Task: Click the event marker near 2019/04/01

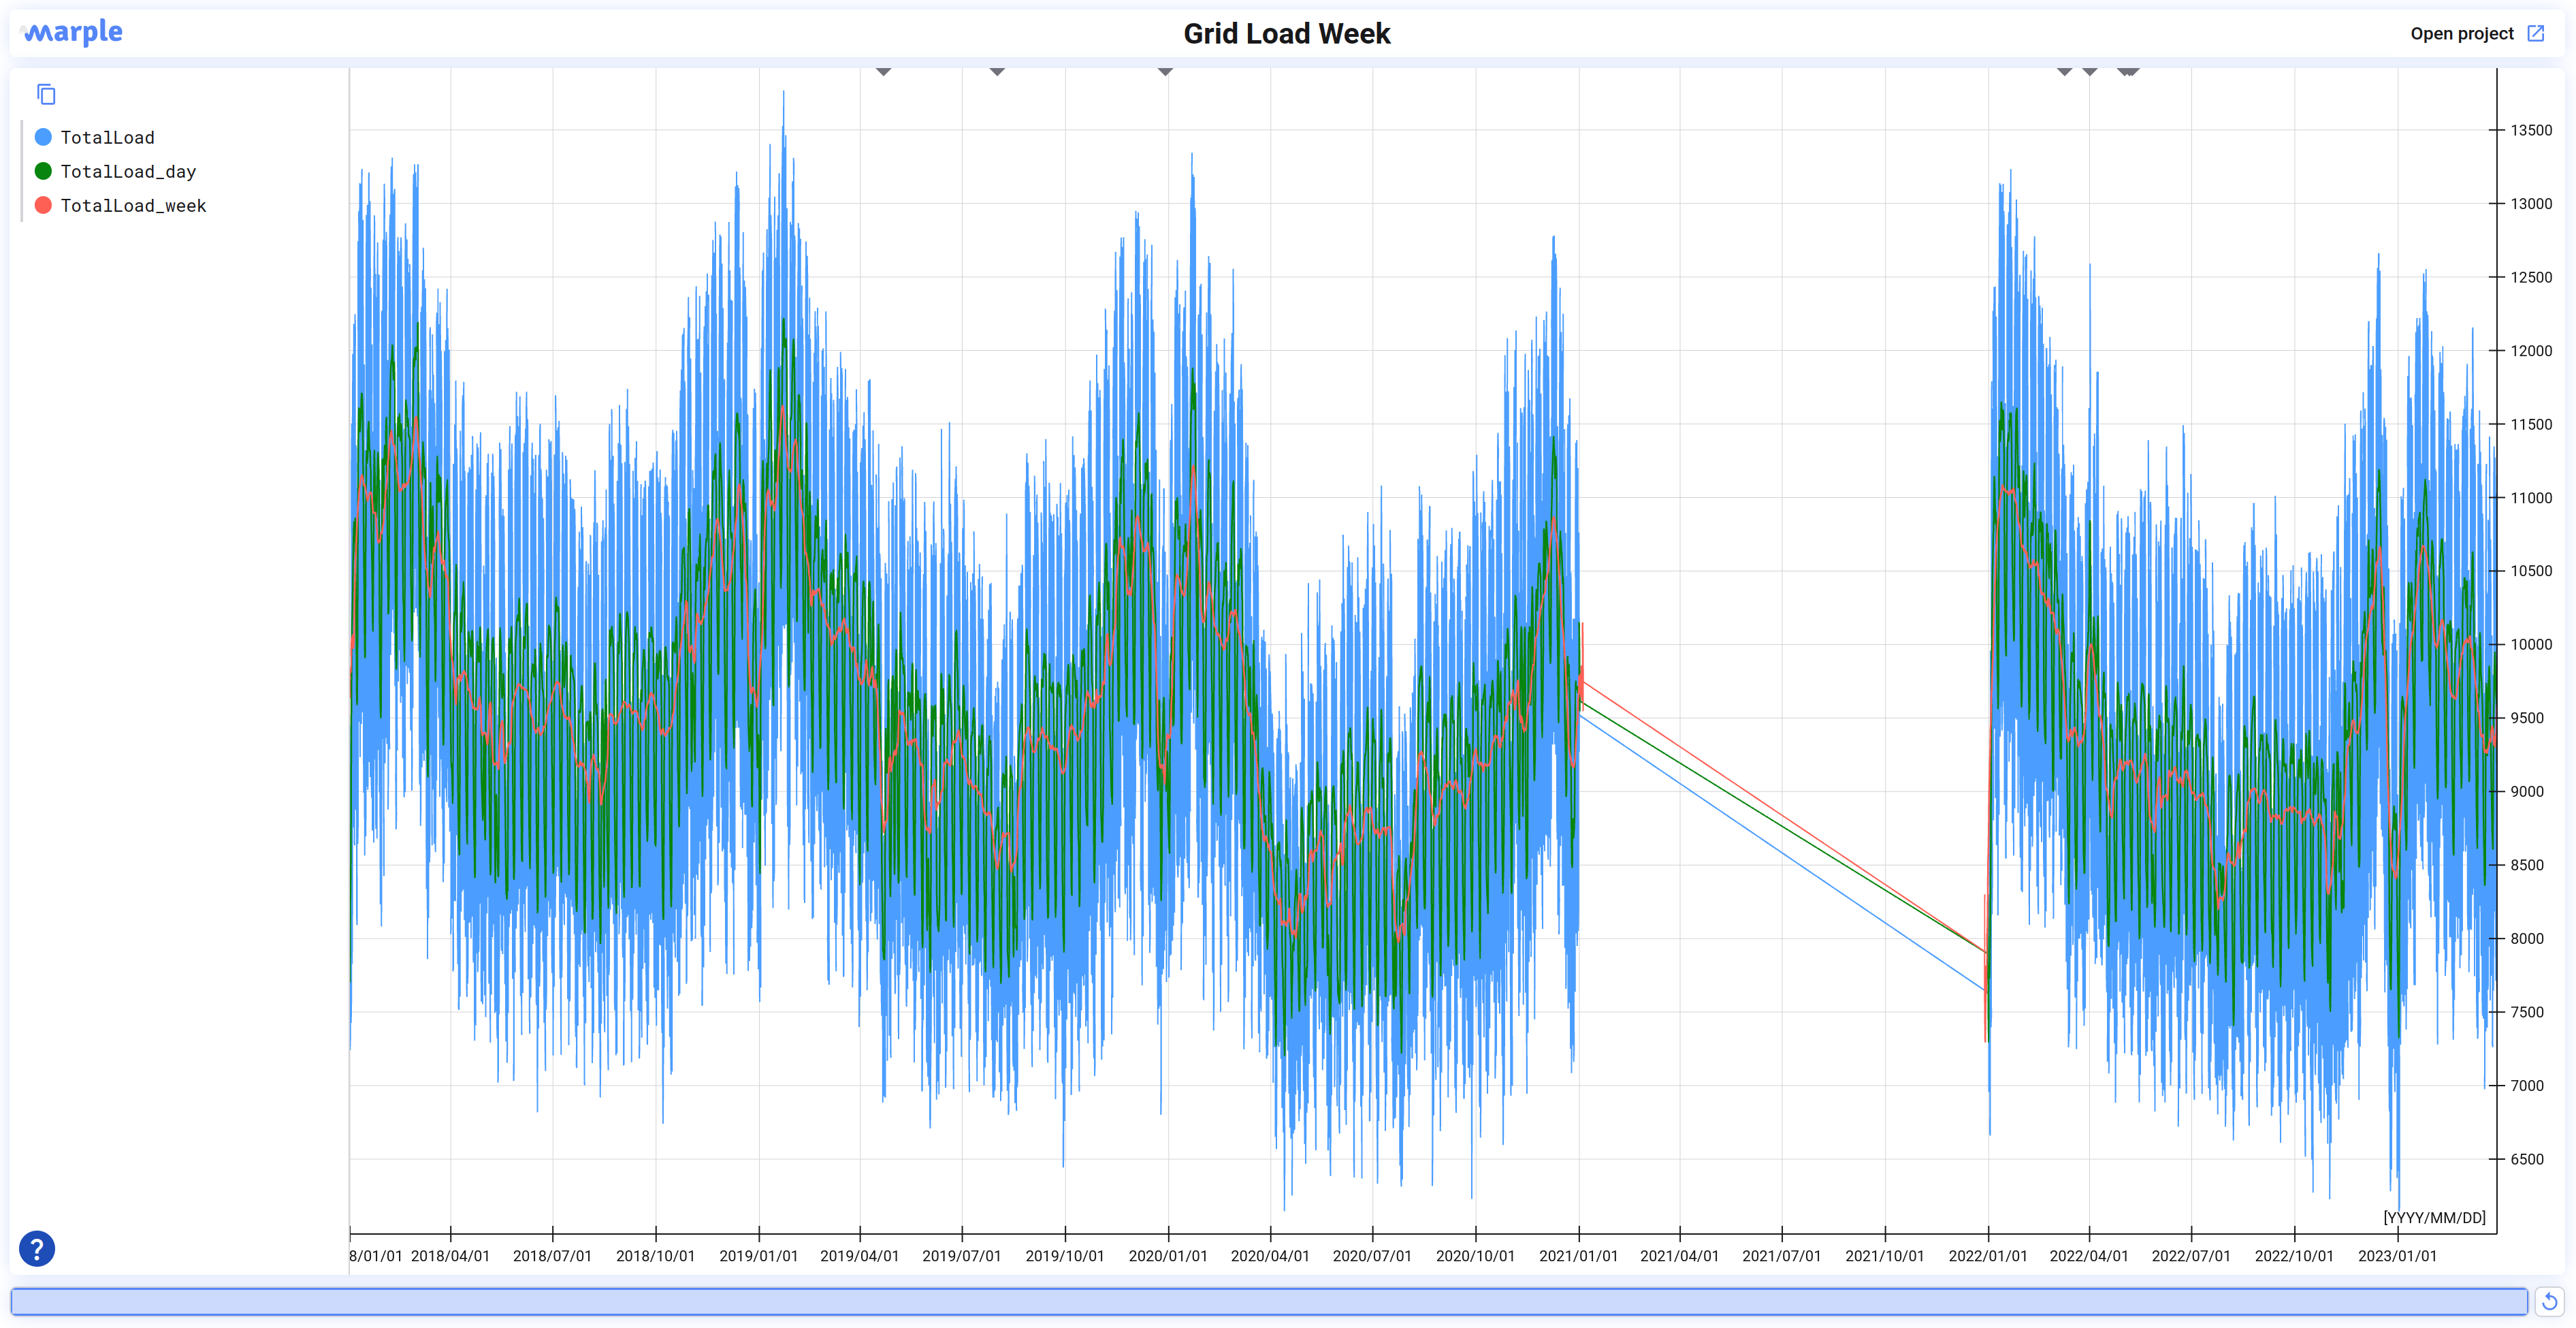Action: point(883,71)
